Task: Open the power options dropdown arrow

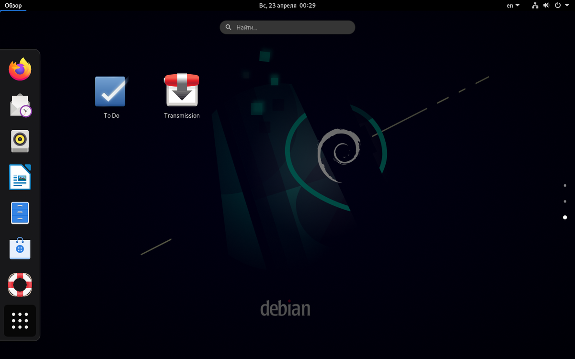Action: pos(568,5)
